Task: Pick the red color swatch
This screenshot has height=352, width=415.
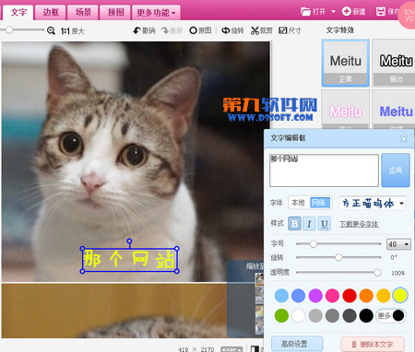Action: click(x=350, y=296)
